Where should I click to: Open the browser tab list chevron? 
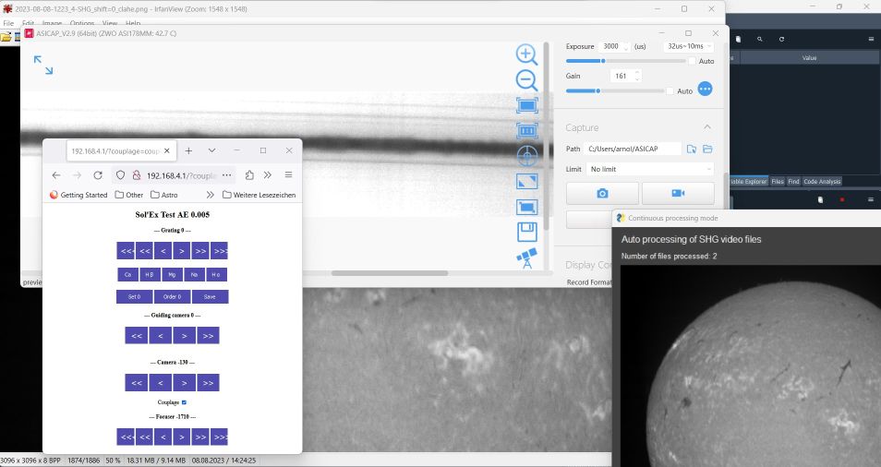point(211,150)
